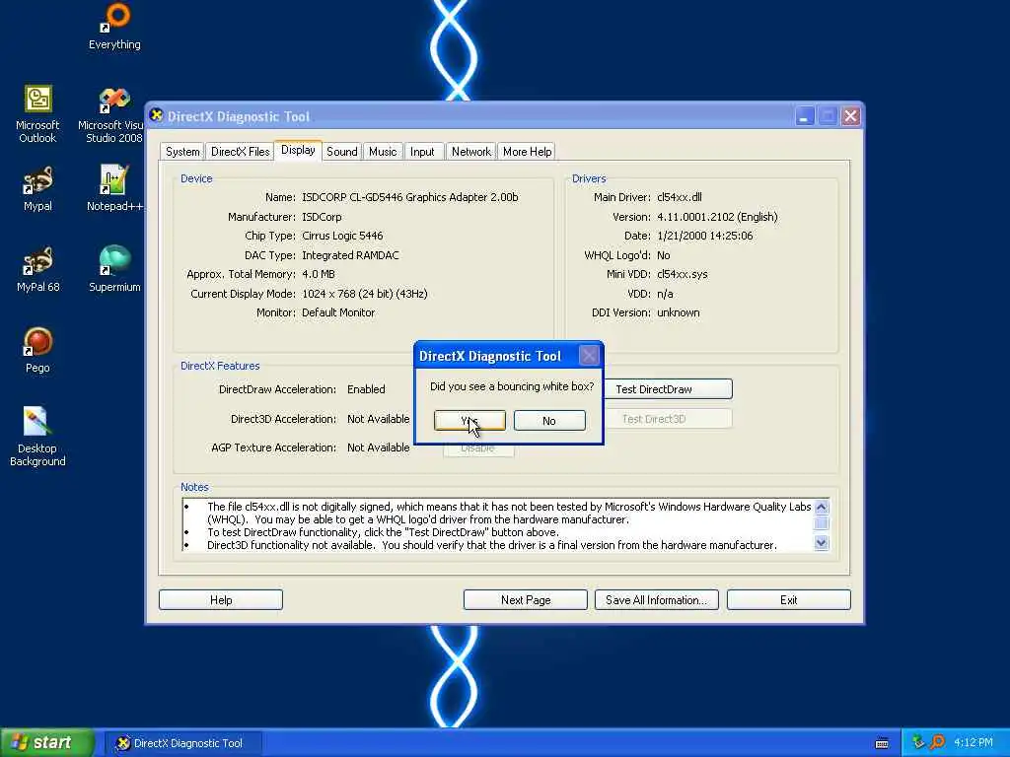Open the Mypal browser icon
This screenshot has height=757, width=1010.
tap(37, 188)
